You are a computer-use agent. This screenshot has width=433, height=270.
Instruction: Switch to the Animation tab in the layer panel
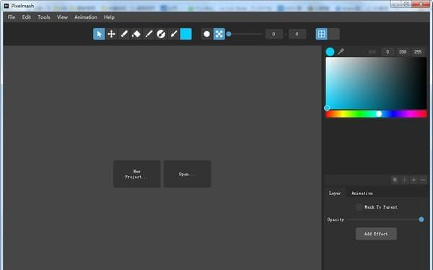tap(362, 193)
